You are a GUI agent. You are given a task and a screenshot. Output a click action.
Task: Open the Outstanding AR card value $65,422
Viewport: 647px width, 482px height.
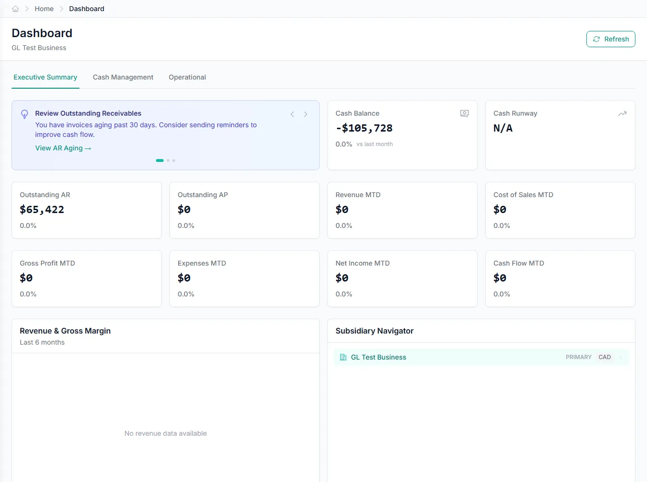[42, 210]
